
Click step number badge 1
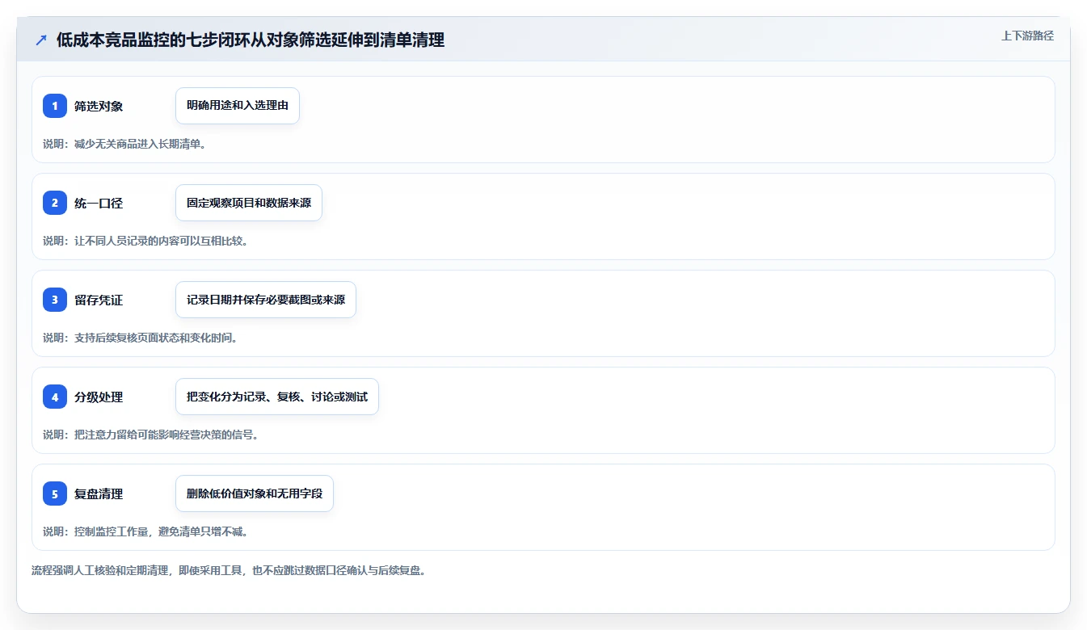tap(55, 106)
